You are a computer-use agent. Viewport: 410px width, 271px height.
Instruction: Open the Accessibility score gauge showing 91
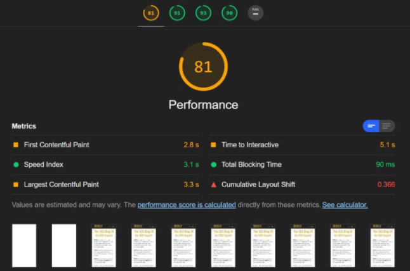pos(177,13)
